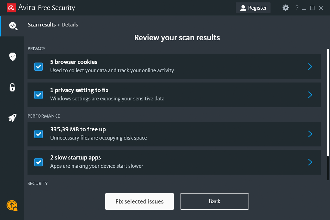Uncheck the 1 privacy setting to fix checkbox
330x220 pixels.
pos(38,95)
